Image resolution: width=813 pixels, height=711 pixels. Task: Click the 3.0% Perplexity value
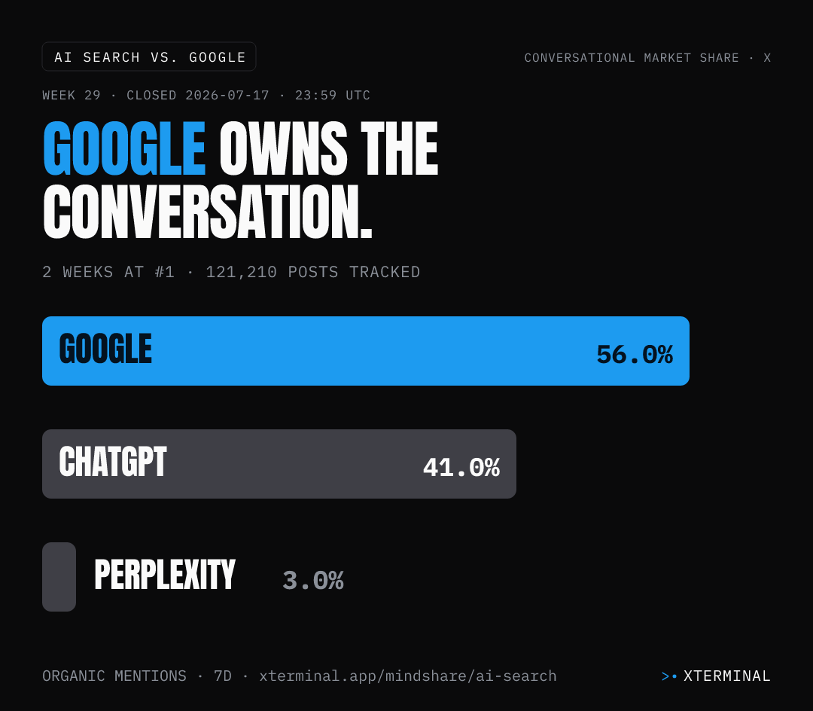coord(312,580)
